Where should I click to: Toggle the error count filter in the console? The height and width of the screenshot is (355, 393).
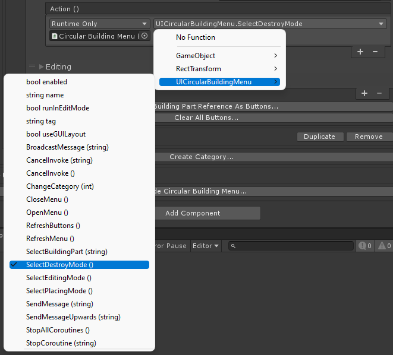click(x=364, y=246)
